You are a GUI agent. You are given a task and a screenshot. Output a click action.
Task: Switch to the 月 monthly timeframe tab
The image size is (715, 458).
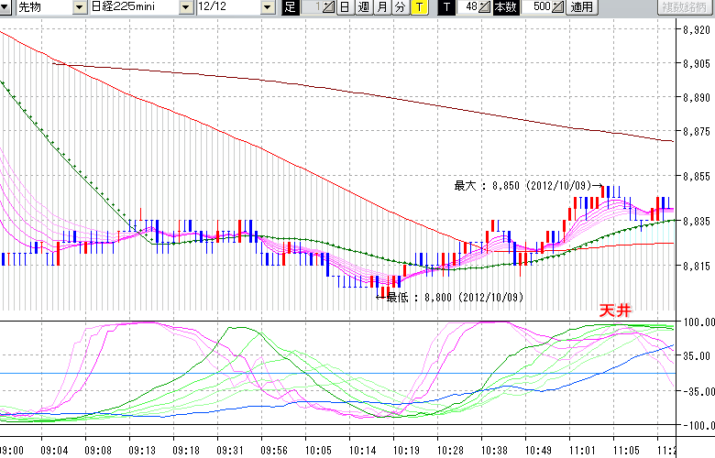[x=381, y=8]
